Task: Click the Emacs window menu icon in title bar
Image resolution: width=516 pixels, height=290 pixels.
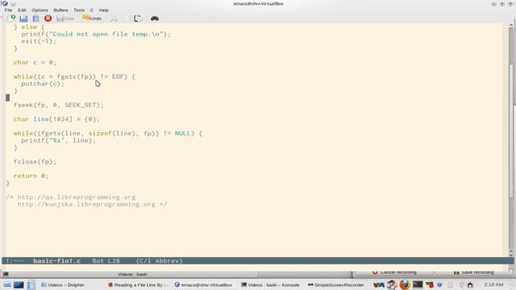Action: click(5, 3)
